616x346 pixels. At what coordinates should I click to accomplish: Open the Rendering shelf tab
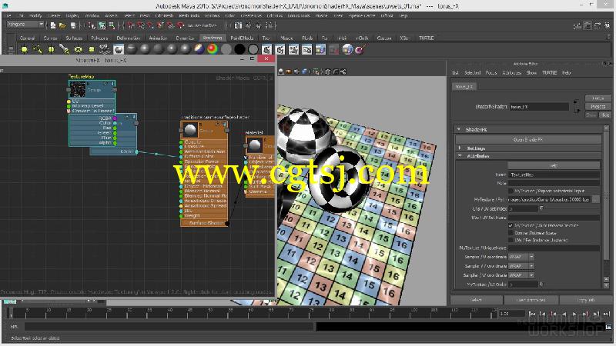tap(213, 38)
